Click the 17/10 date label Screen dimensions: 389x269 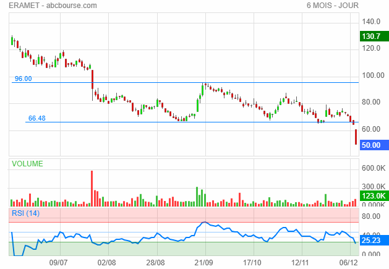pyautogui.click(x=252, y=263)
